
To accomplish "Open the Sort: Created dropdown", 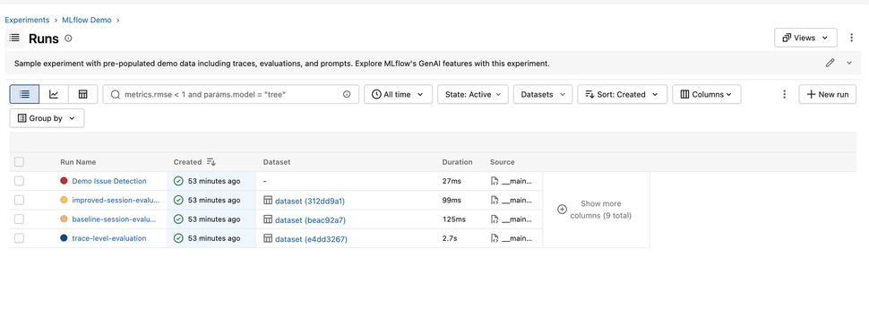I will point(622,94).
